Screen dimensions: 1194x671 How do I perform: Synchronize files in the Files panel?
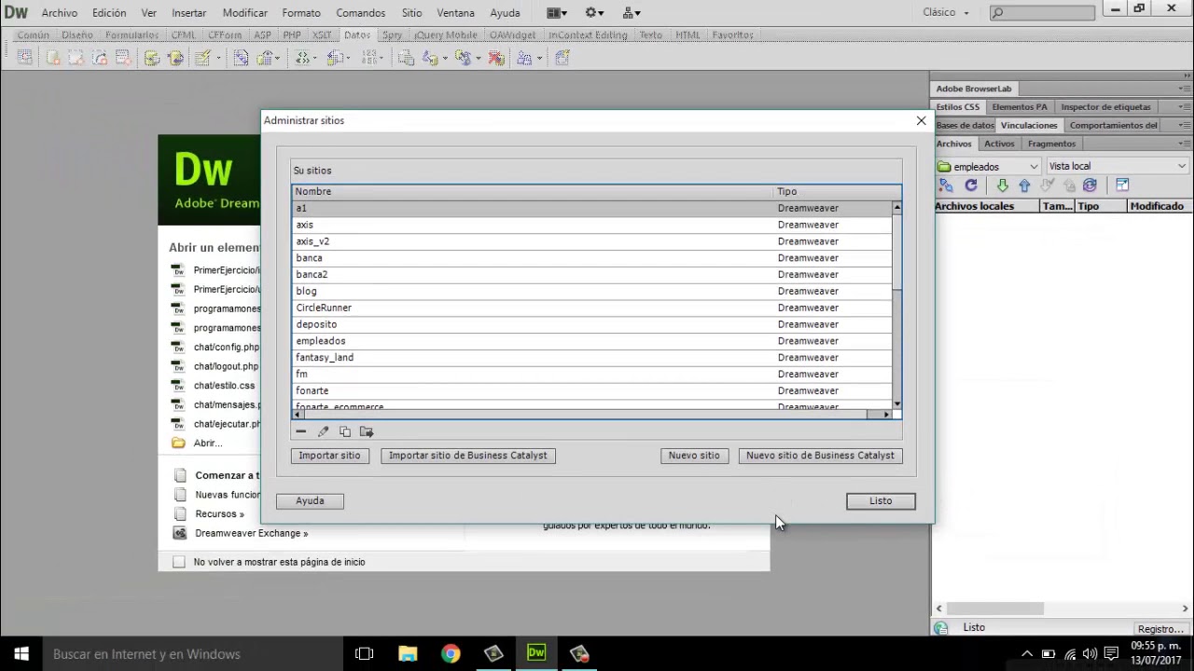1090,185
